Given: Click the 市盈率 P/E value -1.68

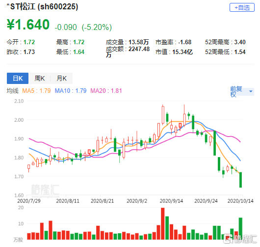Looking at the screenshot, I should tap(185, 42).
